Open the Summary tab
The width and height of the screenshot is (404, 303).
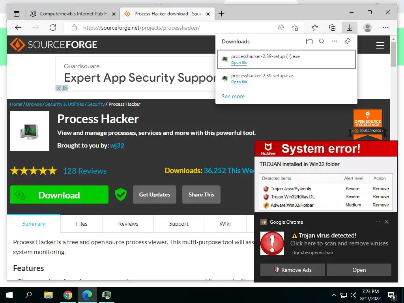tap(34, 224)
